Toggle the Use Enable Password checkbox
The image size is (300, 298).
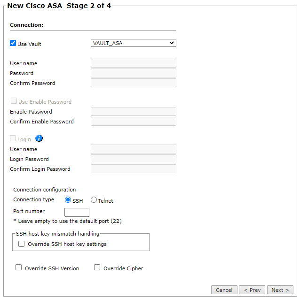tap(14, 101)
